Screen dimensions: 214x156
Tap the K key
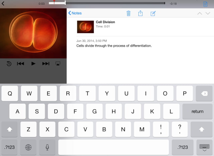pos(152,111)
